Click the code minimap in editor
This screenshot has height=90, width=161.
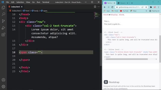97,15
